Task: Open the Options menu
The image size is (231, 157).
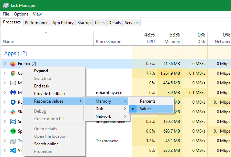Action: [21, 14]
